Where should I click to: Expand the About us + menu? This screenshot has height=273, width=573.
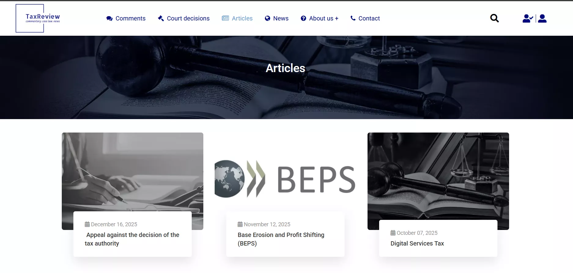[x=323, y=18]
